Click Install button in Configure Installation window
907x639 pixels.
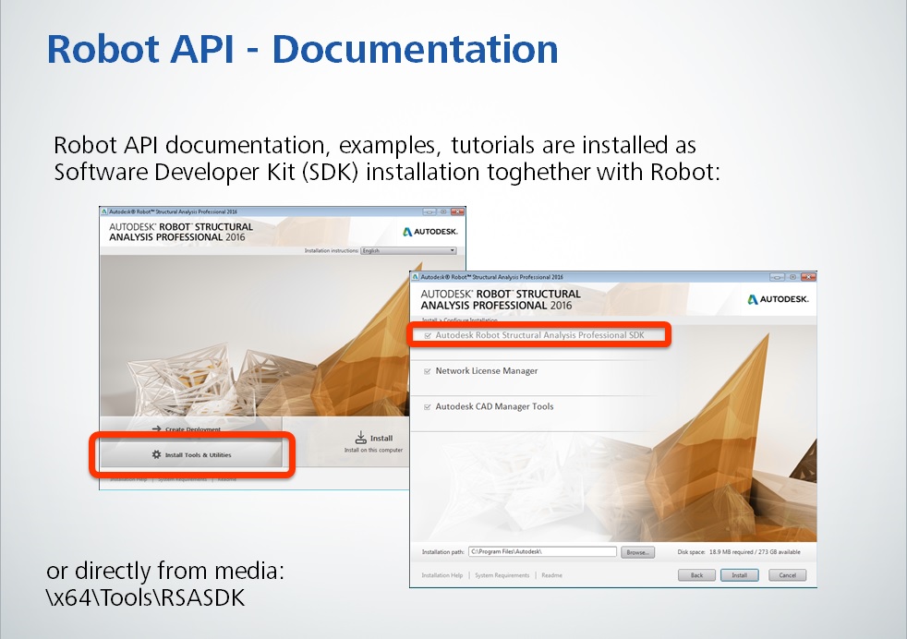pyautogui.click(x=739, y=574)
